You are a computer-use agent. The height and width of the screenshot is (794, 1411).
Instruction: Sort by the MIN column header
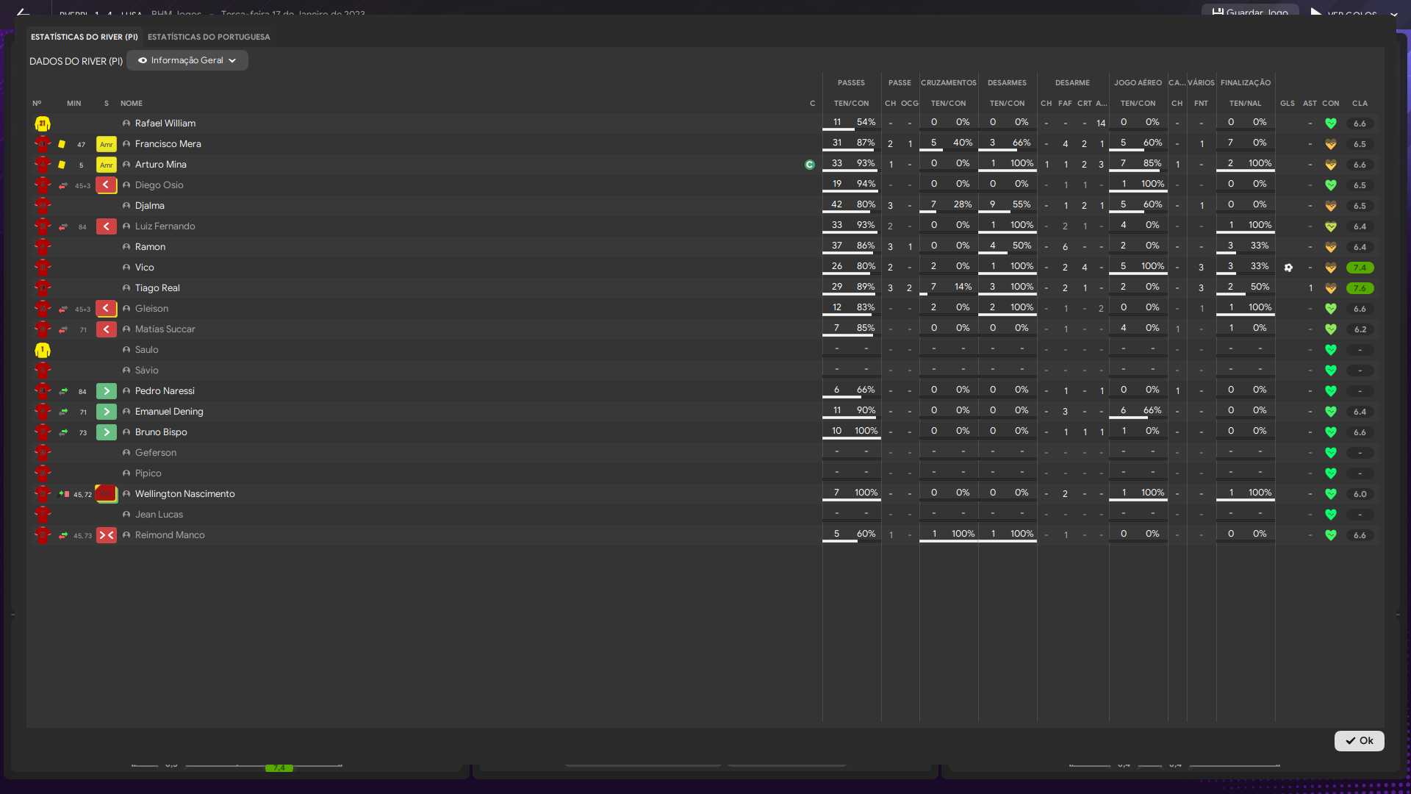tap(74, 104)
